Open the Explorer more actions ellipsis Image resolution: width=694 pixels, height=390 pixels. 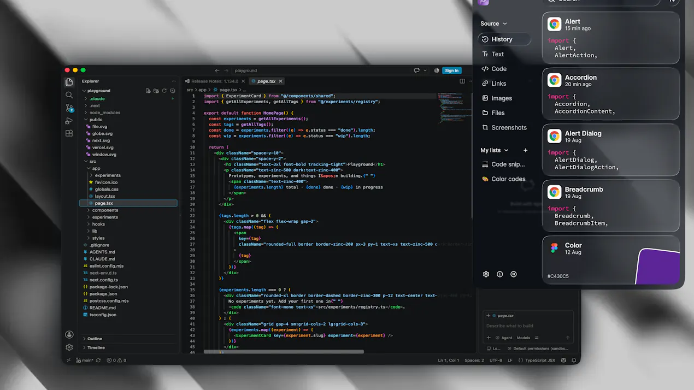tap(174, 81)
